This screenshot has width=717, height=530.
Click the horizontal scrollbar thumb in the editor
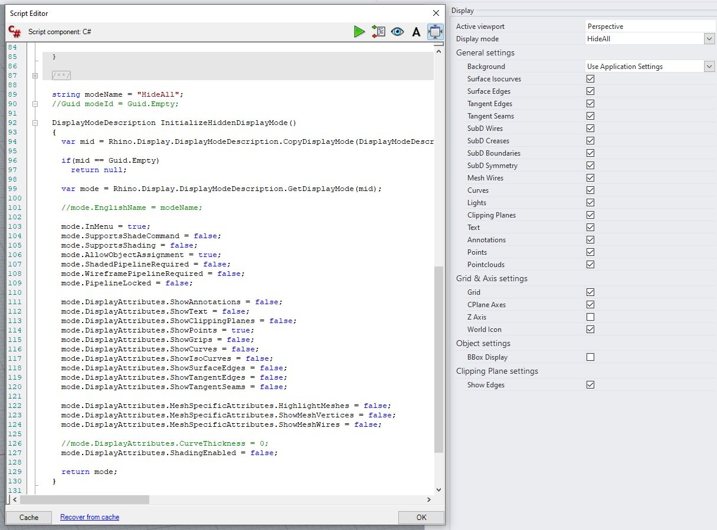(84, 500)
